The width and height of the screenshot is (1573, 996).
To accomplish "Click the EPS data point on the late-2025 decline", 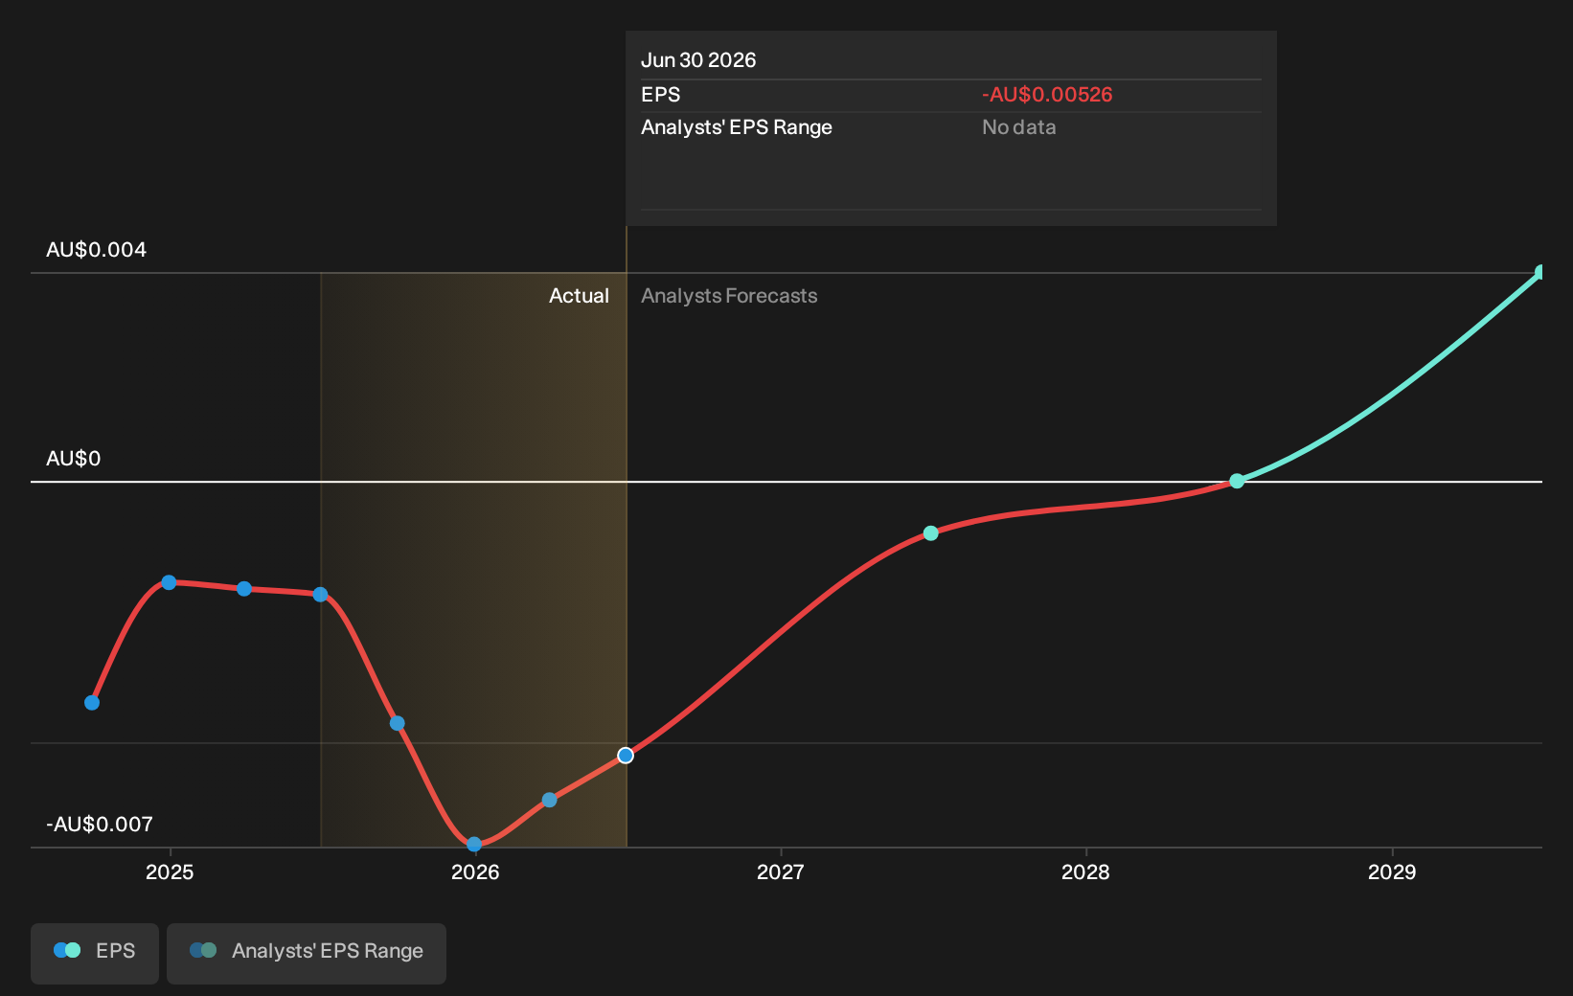I will click(x=398, y=723).
